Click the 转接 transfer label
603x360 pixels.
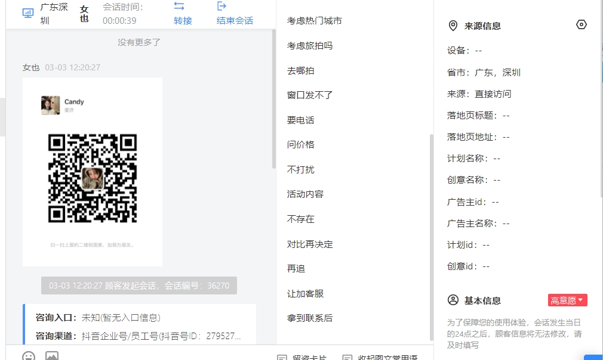click(x=183, y=21)
